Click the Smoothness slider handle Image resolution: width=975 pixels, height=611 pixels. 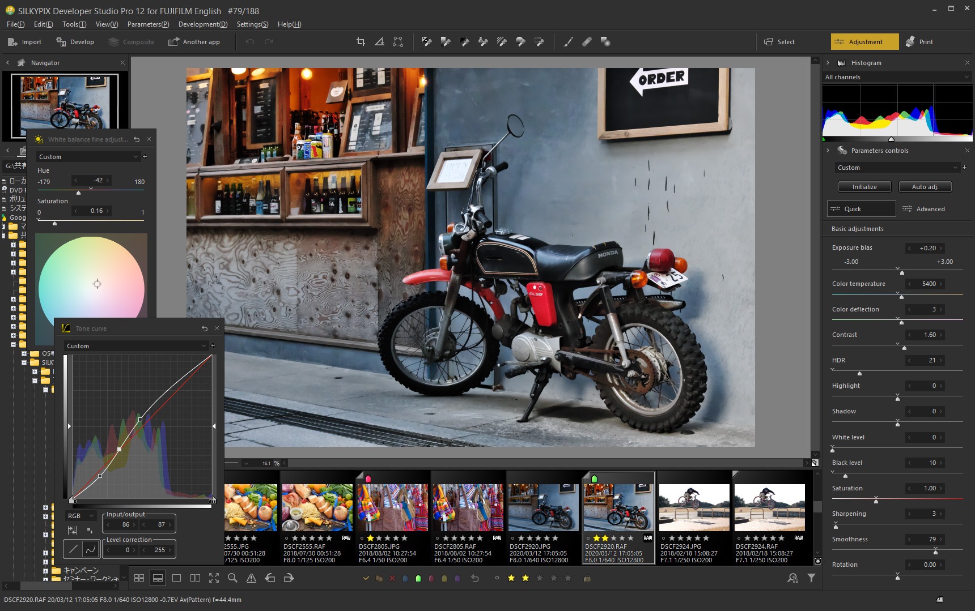click(x=935, y=552)
